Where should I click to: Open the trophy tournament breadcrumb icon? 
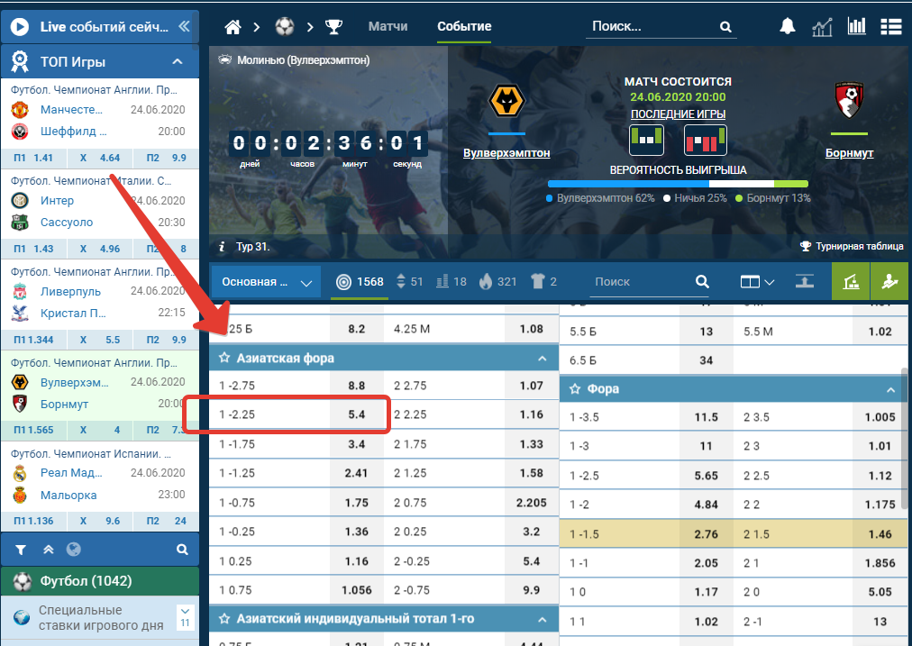(333, 27)
